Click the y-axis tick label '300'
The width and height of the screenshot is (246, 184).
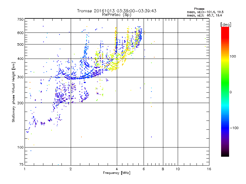[x=20, y=77]
